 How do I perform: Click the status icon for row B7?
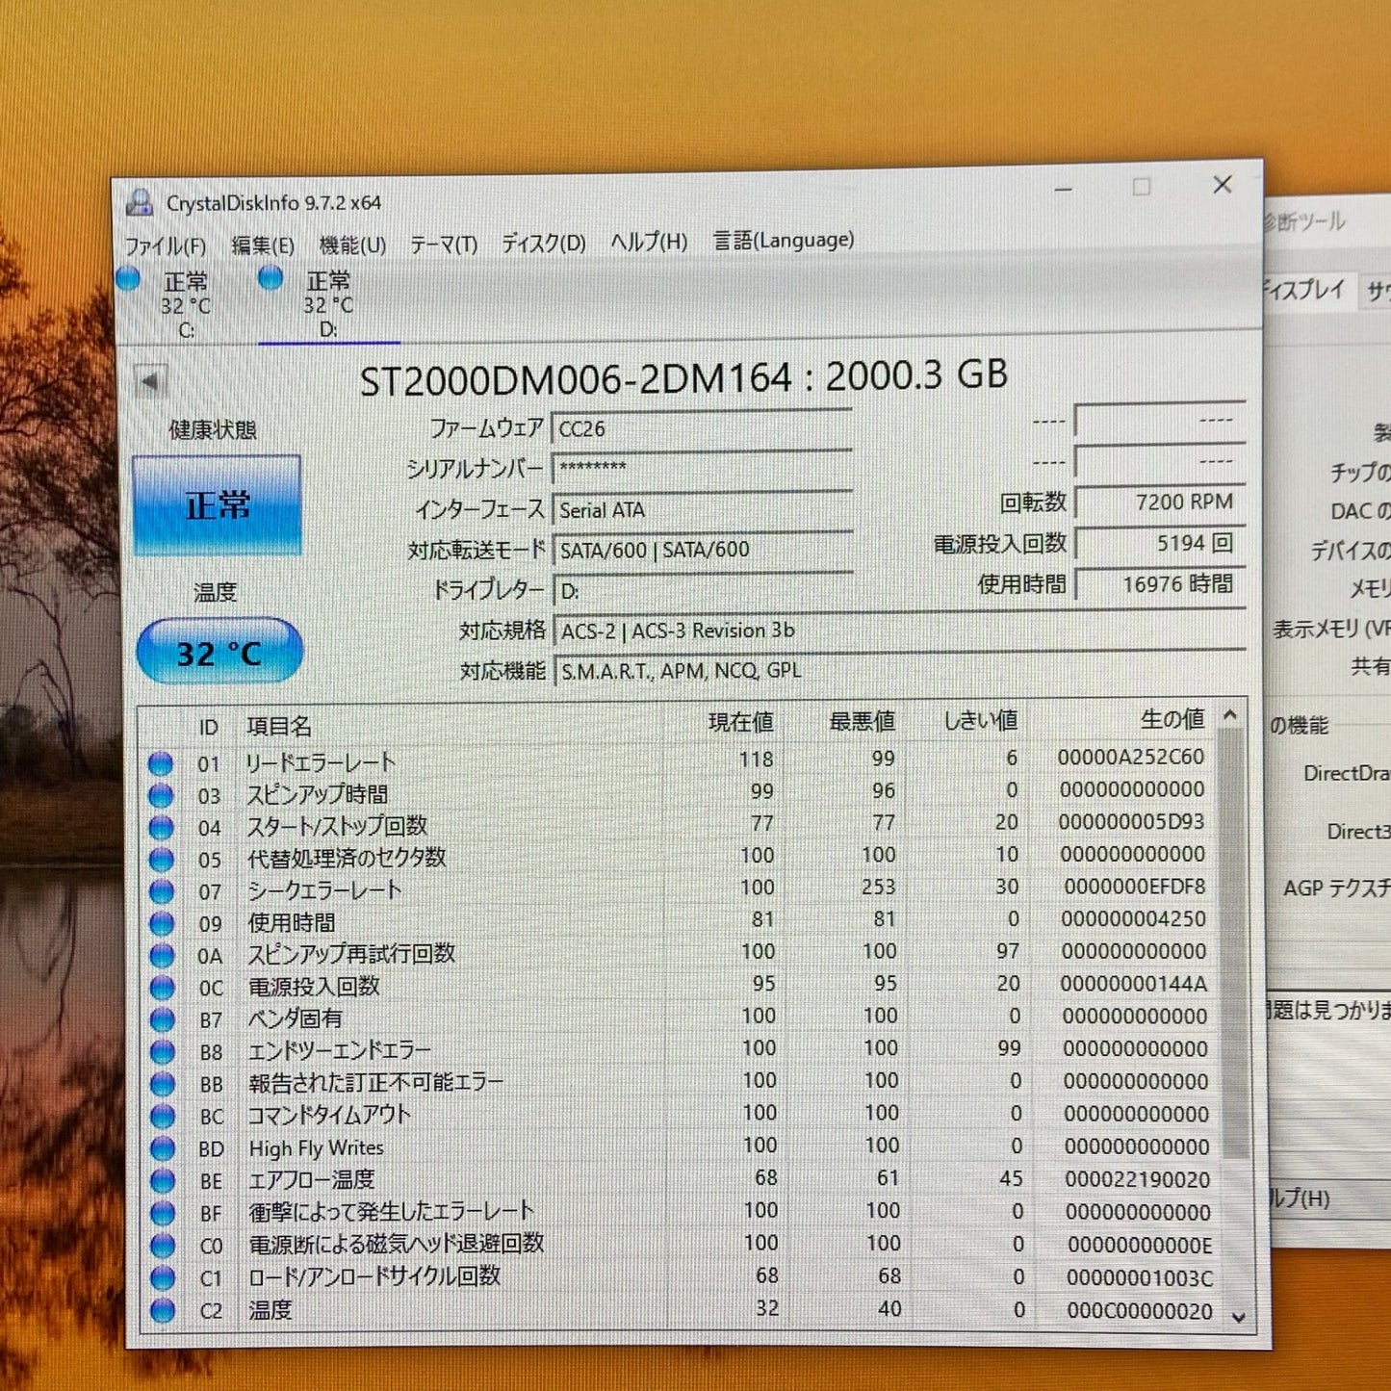(x=162, y=1019)
